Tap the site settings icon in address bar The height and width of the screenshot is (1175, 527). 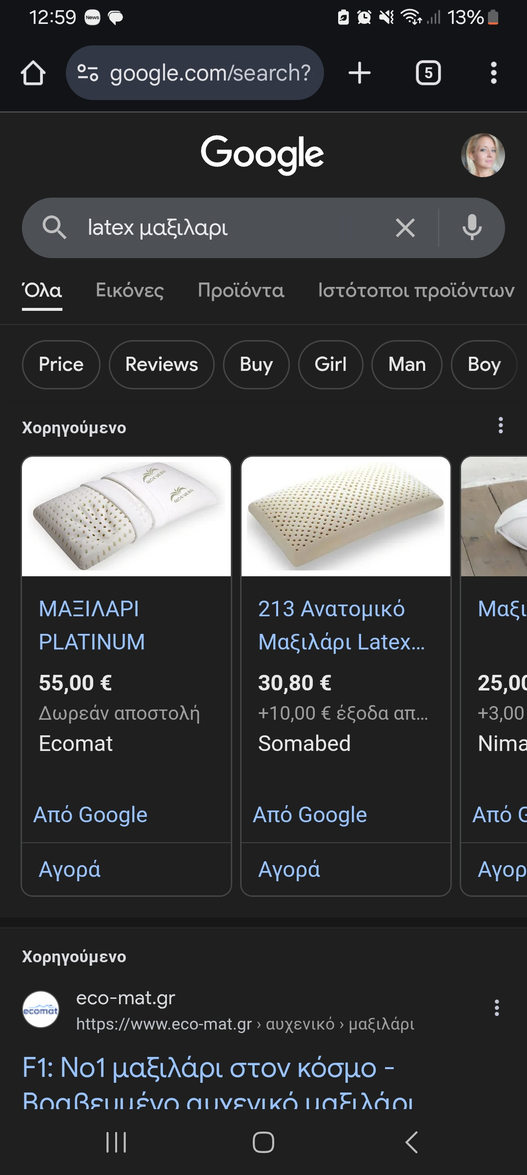88,73
